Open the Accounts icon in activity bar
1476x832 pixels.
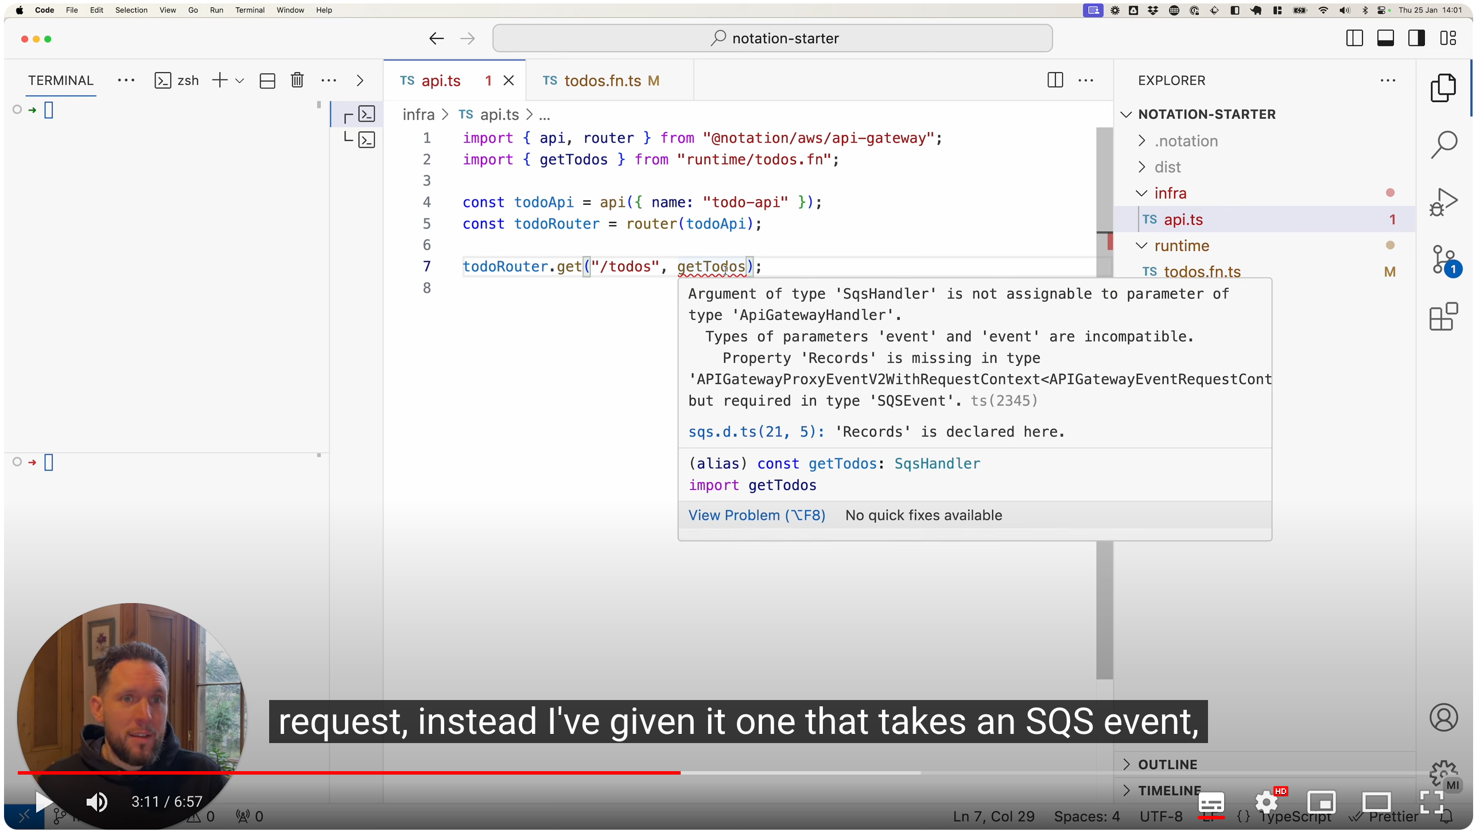pos(1443,717)
